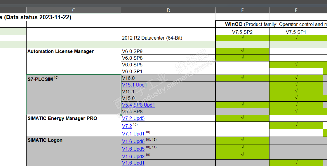Select the V7.5 SP2 checkmark in 2012 R2 Datacenter row
Image resolution: width=327 pixels, height=166 pixels.
[242, 38]
